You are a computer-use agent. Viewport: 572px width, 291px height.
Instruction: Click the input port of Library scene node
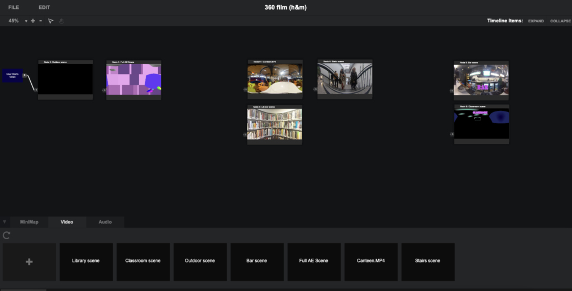[x=245, y=134]
